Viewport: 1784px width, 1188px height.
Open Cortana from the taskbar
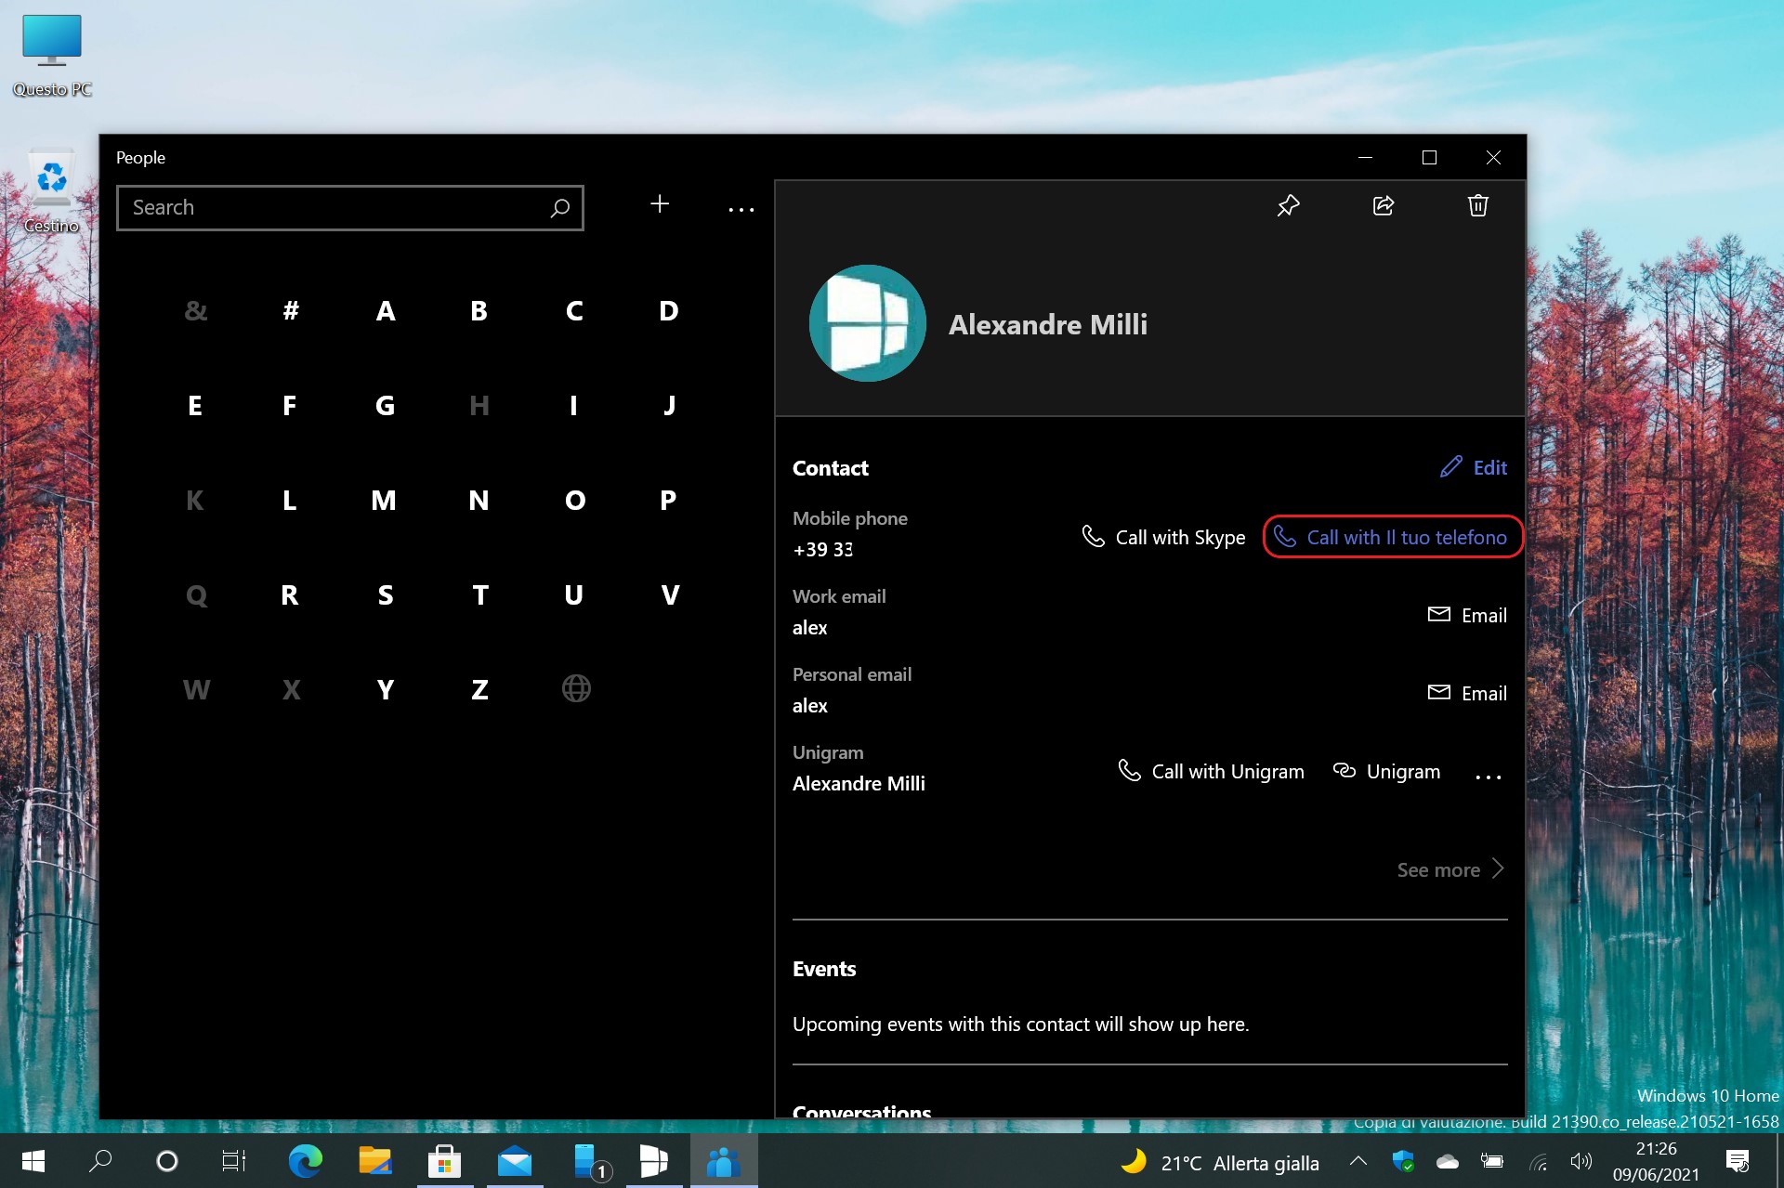167,1161
